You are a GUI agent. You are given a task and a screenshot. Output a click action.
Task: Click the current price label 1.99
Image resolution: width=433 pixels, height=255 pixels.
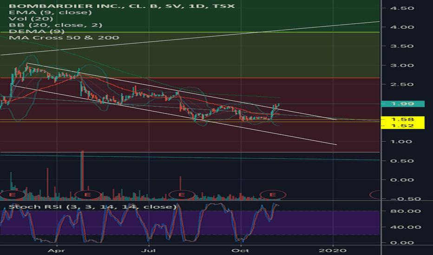click(403, 104)
